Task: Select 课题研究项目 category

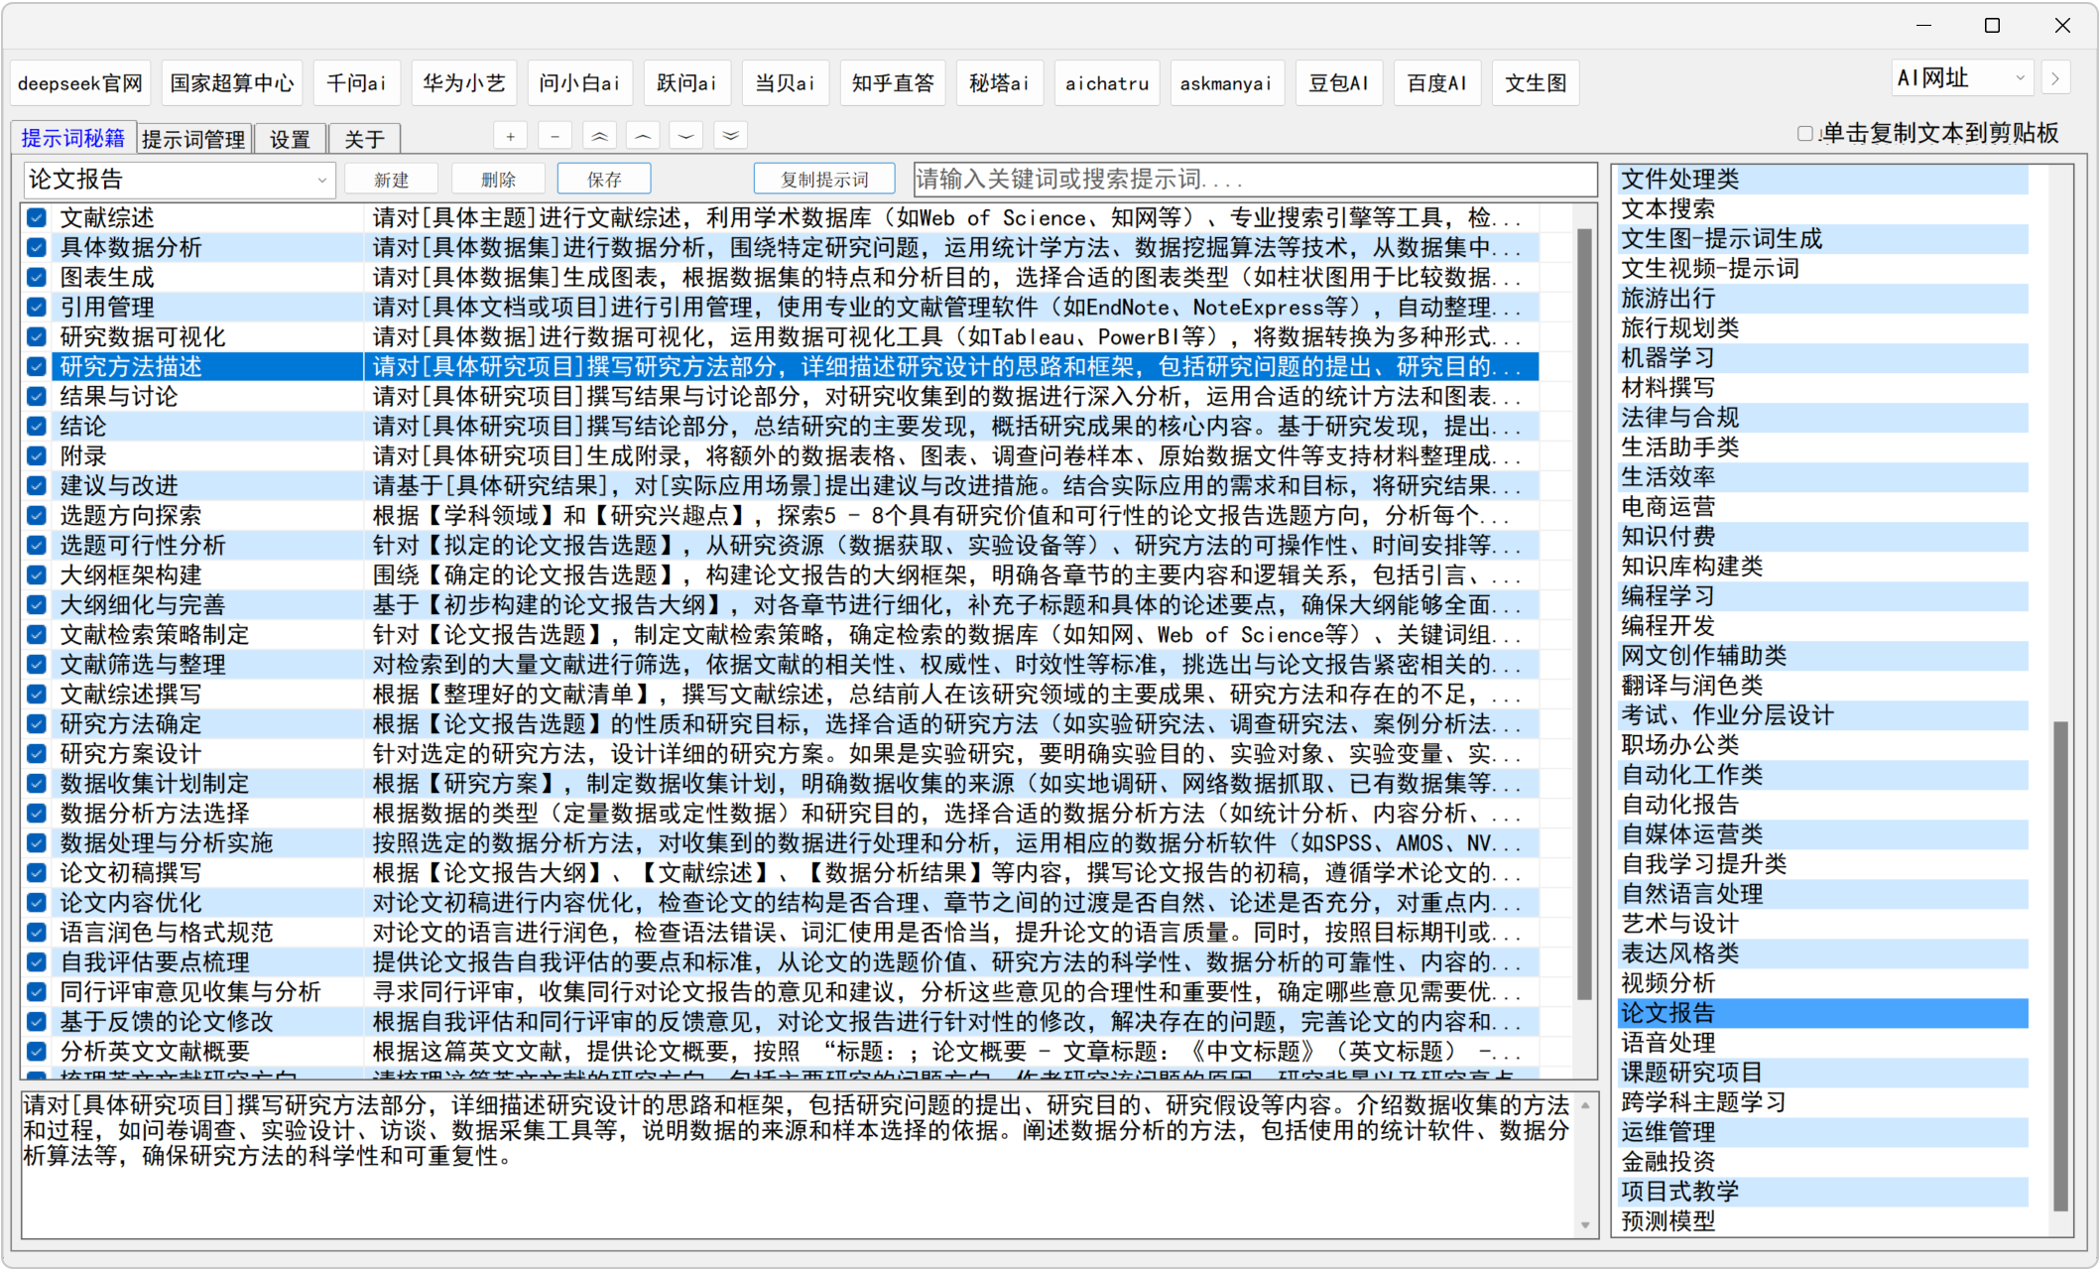Action: tap(1823, 1073)
